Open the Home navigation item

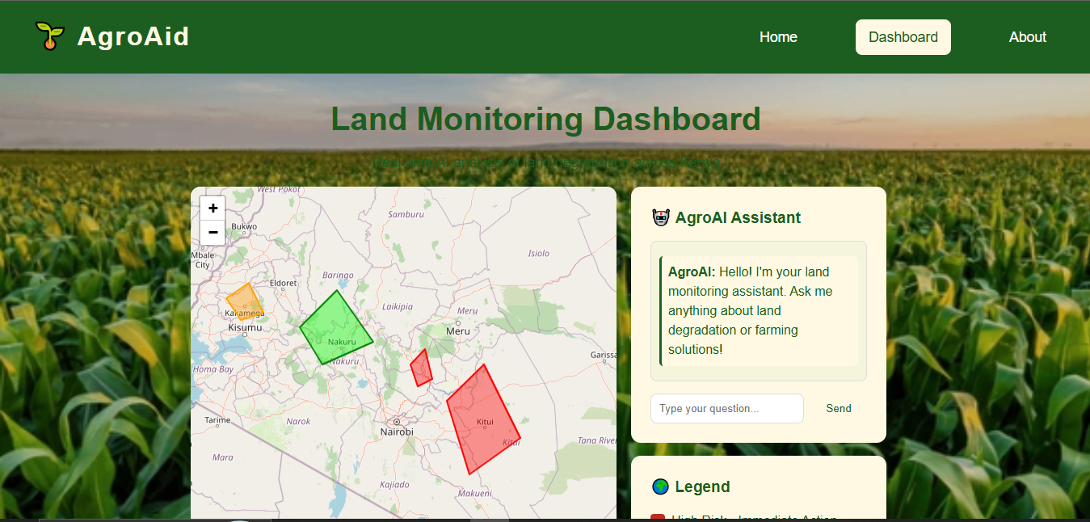(x=777, y=36)
